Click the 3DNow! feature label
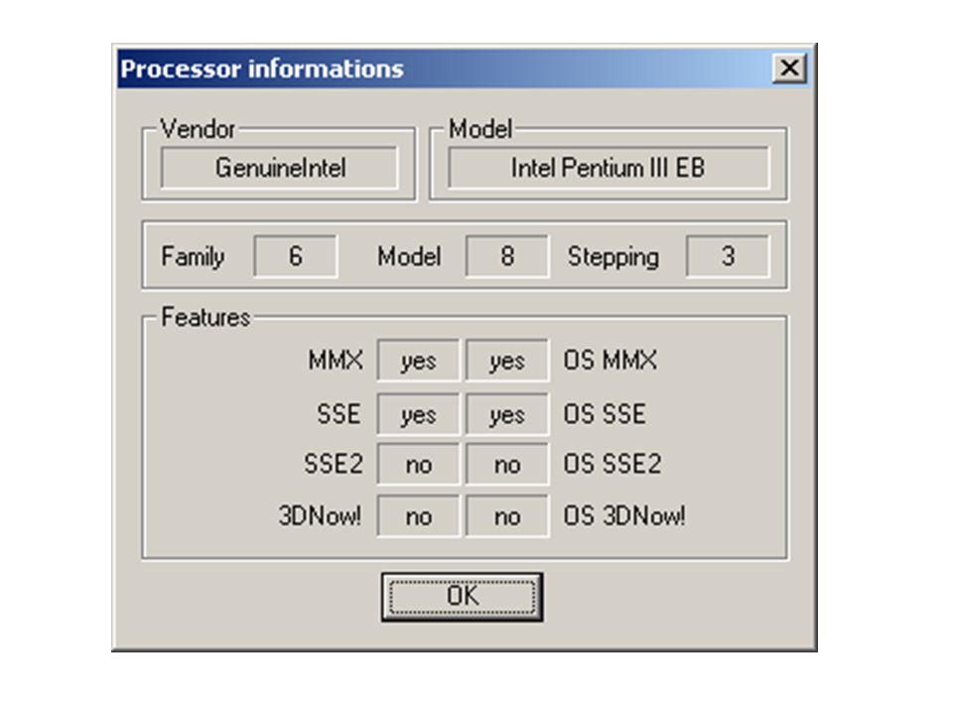This screenshot has height=715, width=953. 320,516
